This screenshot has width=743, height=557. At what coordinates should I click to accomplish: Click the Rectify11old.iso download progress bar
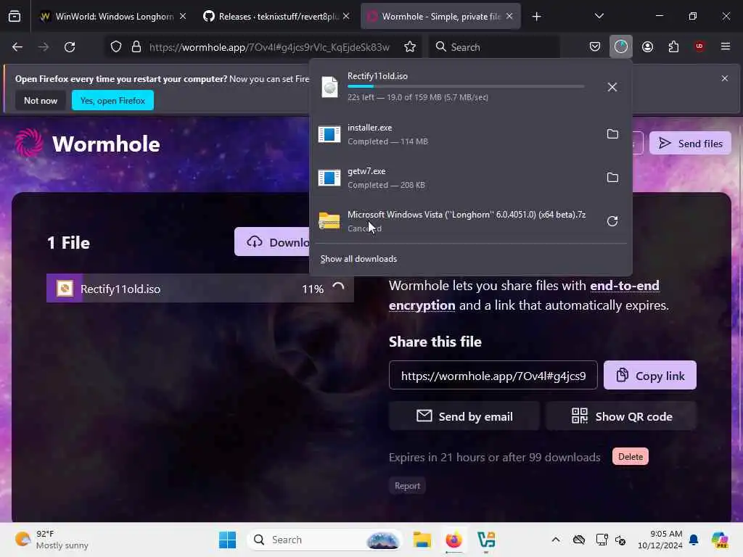466,87
